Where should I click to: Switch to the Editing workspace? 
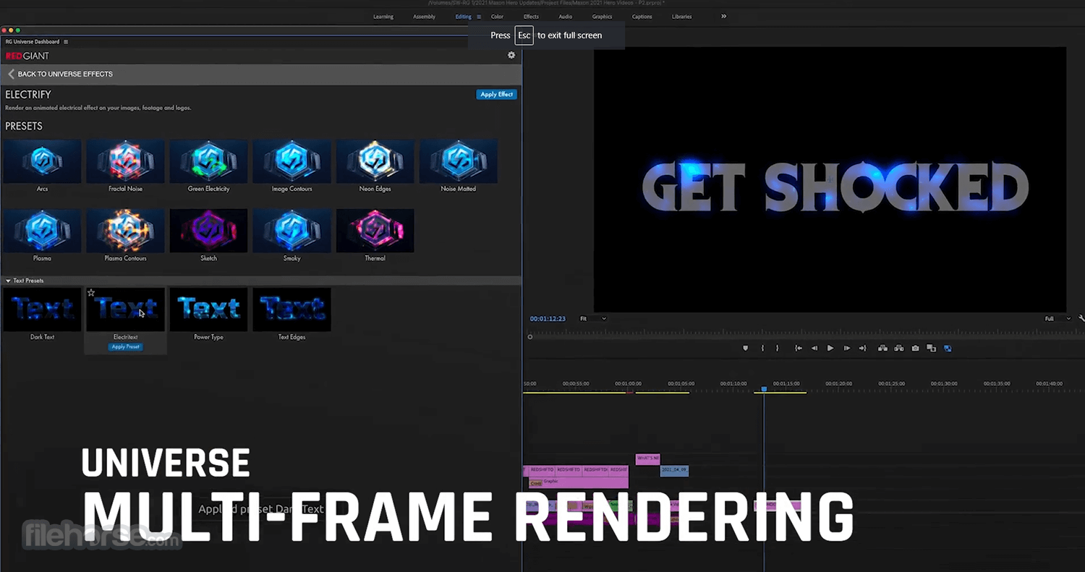click(x=464, y=17)
